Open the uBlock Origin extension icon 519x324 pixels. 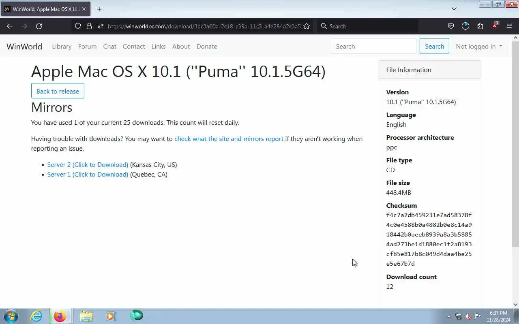[495, 26]
